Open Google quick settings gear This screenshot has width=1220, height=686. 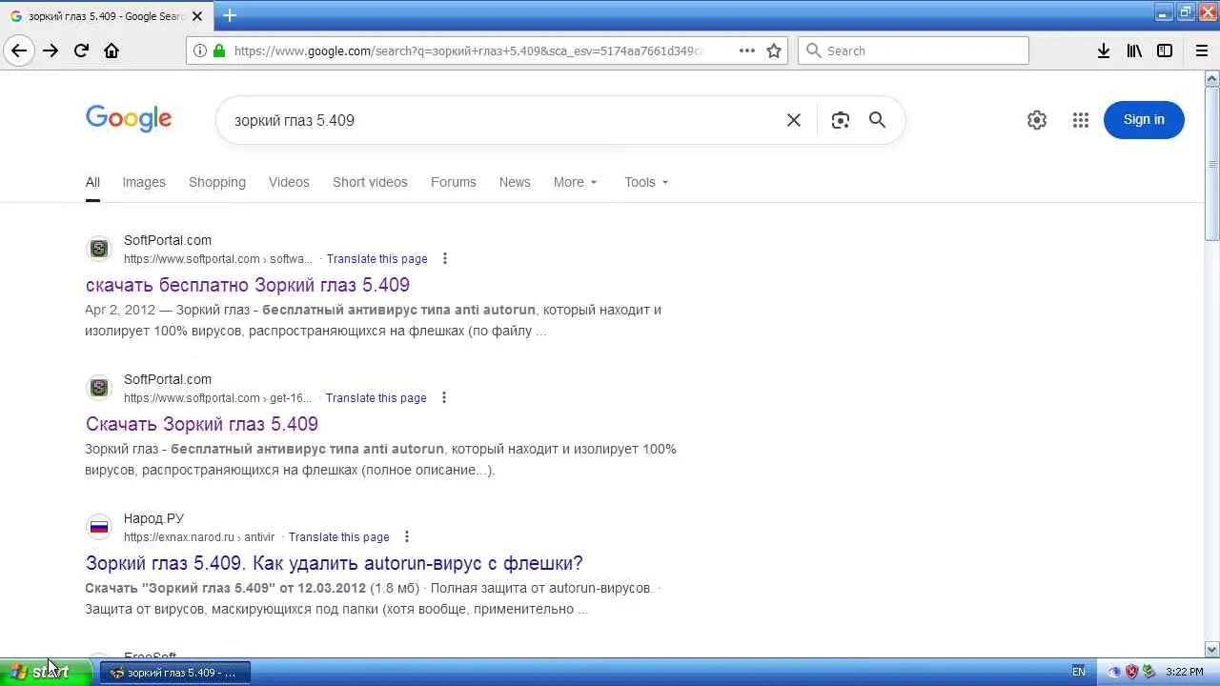point(1037,120)
